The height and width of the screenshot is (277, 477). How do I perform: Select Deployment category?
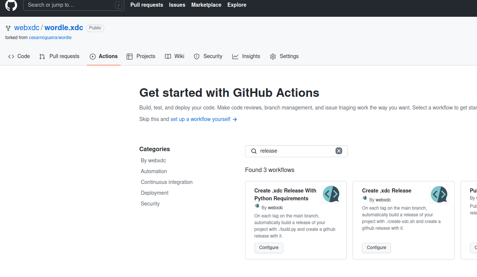pyautogui.click(x=155, y=193)
